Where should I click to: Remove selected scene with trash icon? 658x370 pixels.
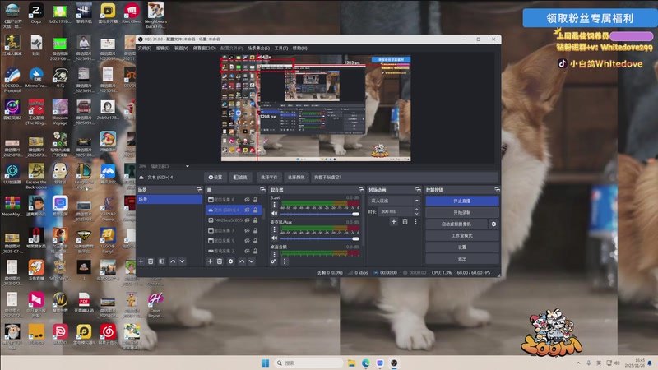click(x=151, y=261)
